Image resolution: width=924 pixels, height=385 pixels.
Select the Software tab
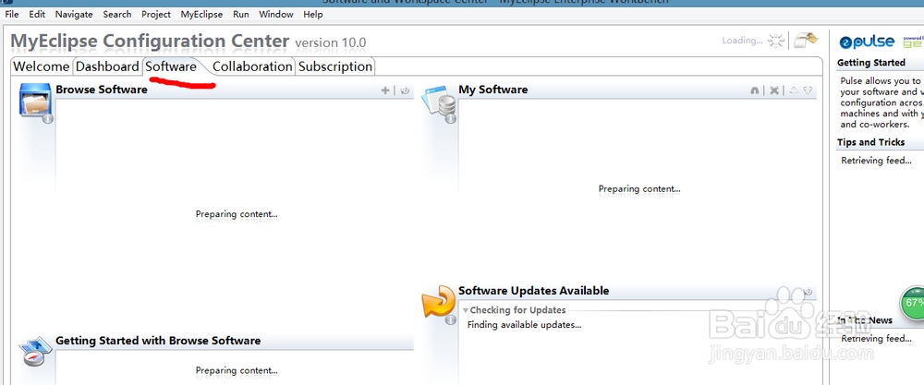(171, 66)
